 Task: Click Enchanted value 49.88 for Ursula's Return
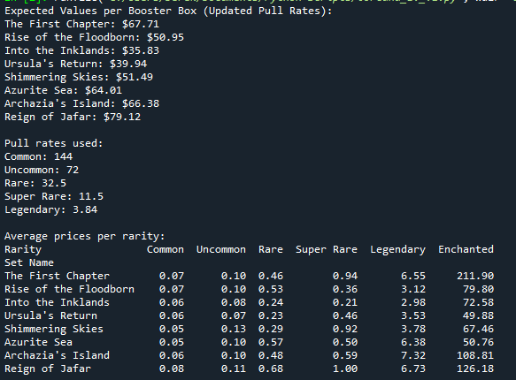tap(479, 315)
